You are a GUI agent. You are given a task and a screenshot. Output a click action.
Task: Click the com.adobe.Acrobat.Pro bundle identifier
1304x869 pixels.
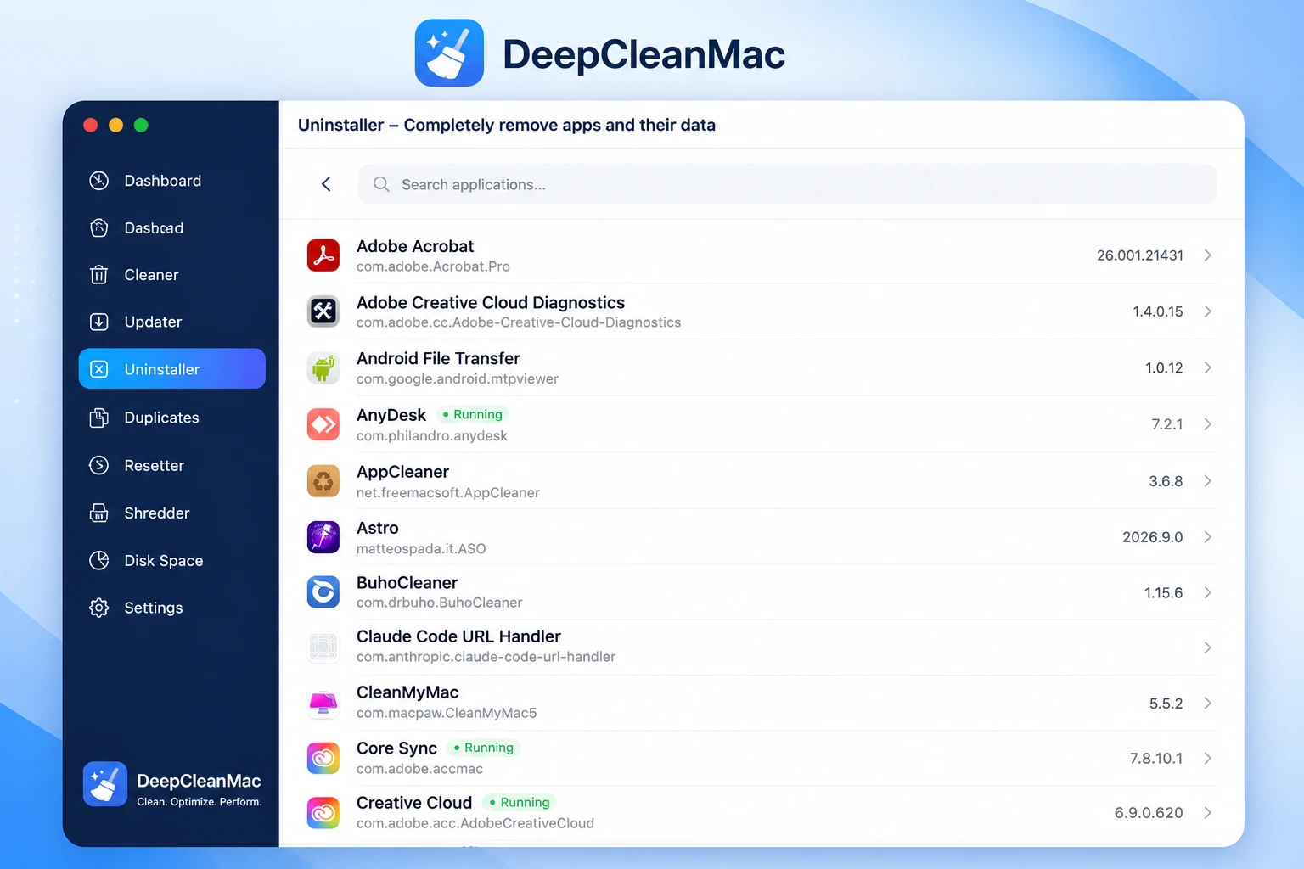[433, 266]
